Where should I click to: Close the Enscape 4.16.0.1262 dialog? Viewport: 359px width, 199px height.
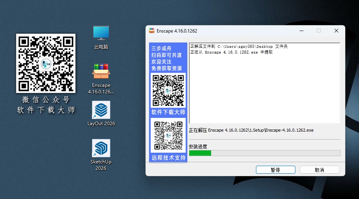tap(336, 31)
